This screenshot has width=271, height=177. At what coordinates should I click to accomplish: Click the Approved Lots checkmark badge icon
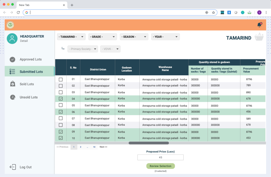pos(12,60)
